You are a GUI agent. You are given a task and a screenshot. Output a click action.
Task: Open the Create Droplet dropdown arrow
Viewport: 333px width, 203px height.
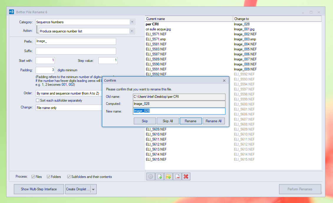click(x=93, y=189)
